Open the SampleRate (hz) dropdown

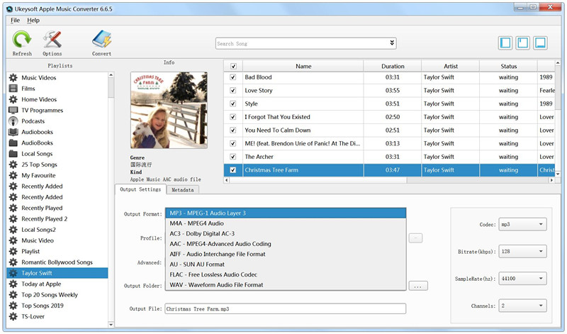coord(522,278)
